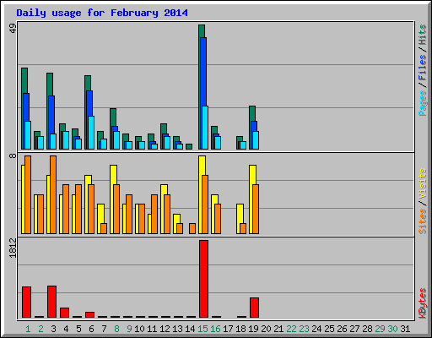Image resolution: width=432 pixels, height=338 pixels.
Task: Select the day 28 axis label
Action: (x=367, y=329)
